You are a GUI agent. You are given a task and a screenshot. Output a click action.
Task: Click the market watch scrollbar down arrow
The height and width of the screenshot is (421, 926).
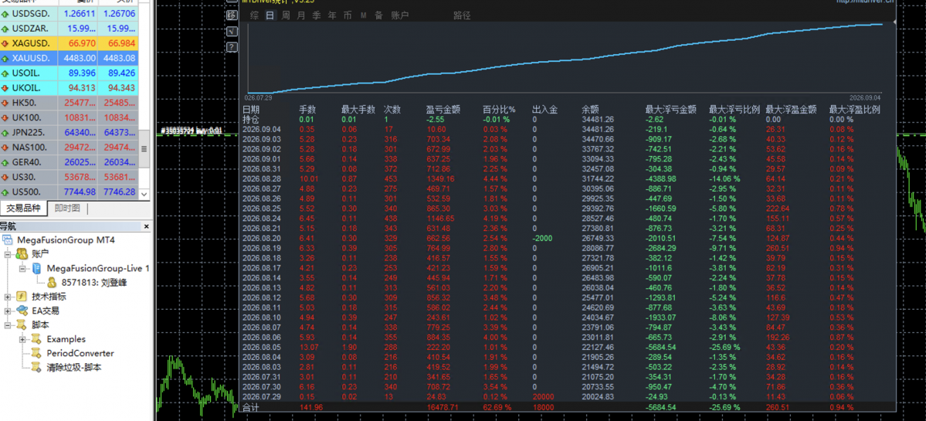[144, 194]
